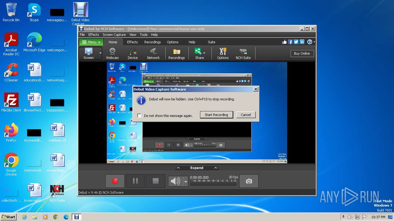Open the Recordings ribbon tab

click(153, 42)
